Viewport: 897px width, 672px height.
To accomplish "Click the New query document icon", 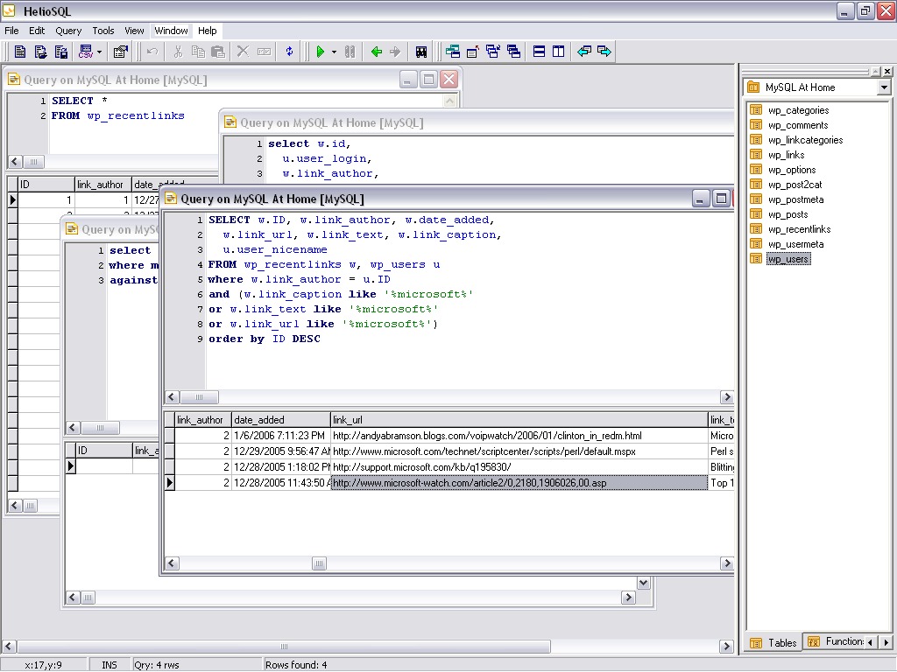I will click(x=19, y=52).
